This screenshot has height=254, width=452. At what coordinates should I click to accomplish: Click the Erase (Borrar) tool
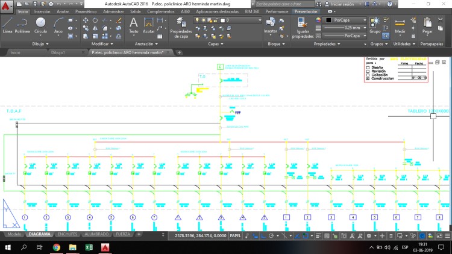[119, 20]
